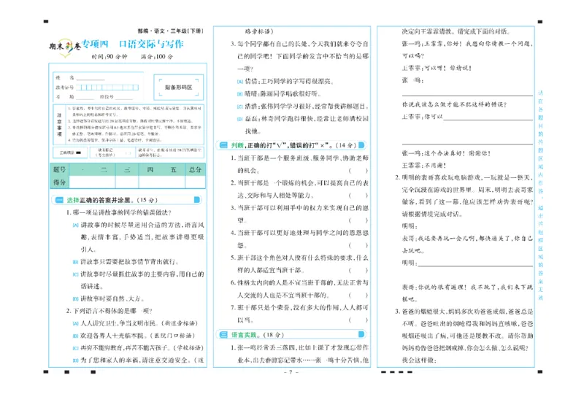Select bubble [D] 讲故事时要自然、大方
Viewport: 584px width, 413px height.
(x=75, y=299)
